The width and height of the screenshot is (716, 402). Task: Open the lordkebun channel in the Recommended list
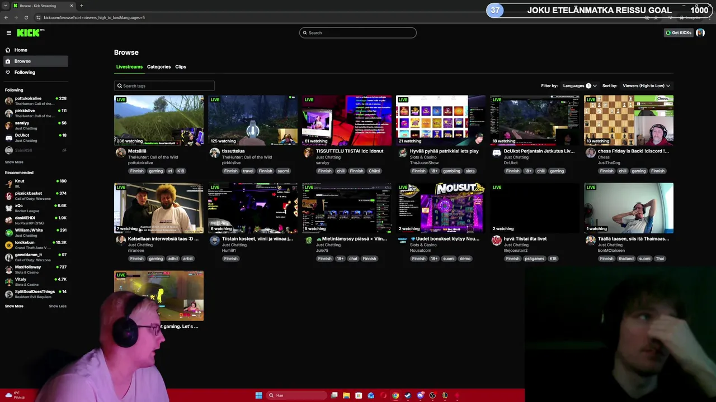pyautogui.click(x=36, y=245)
